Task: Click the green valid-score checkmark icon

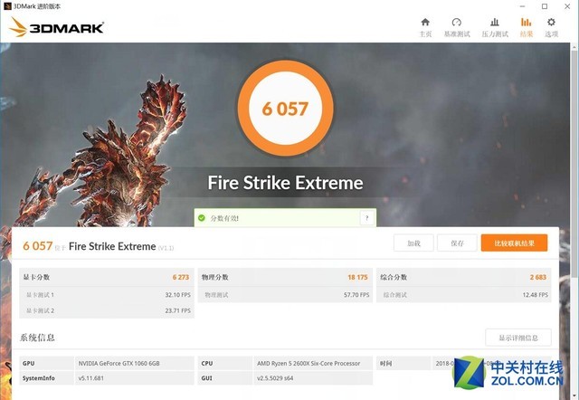Action: [x=202, y=218]
